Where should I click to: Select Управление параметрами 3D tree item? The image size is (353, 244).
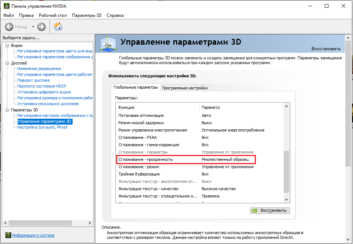coord(45,121)
